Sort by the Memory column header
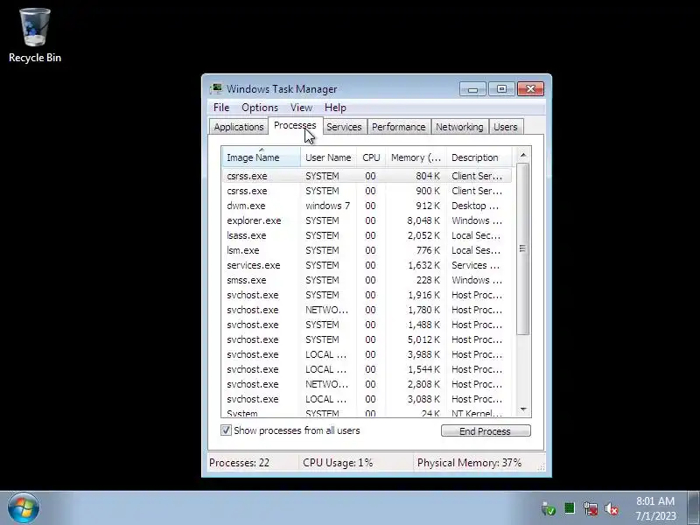Image resolution: width=700 pixels, height=525 pixels. coord(416,157)
